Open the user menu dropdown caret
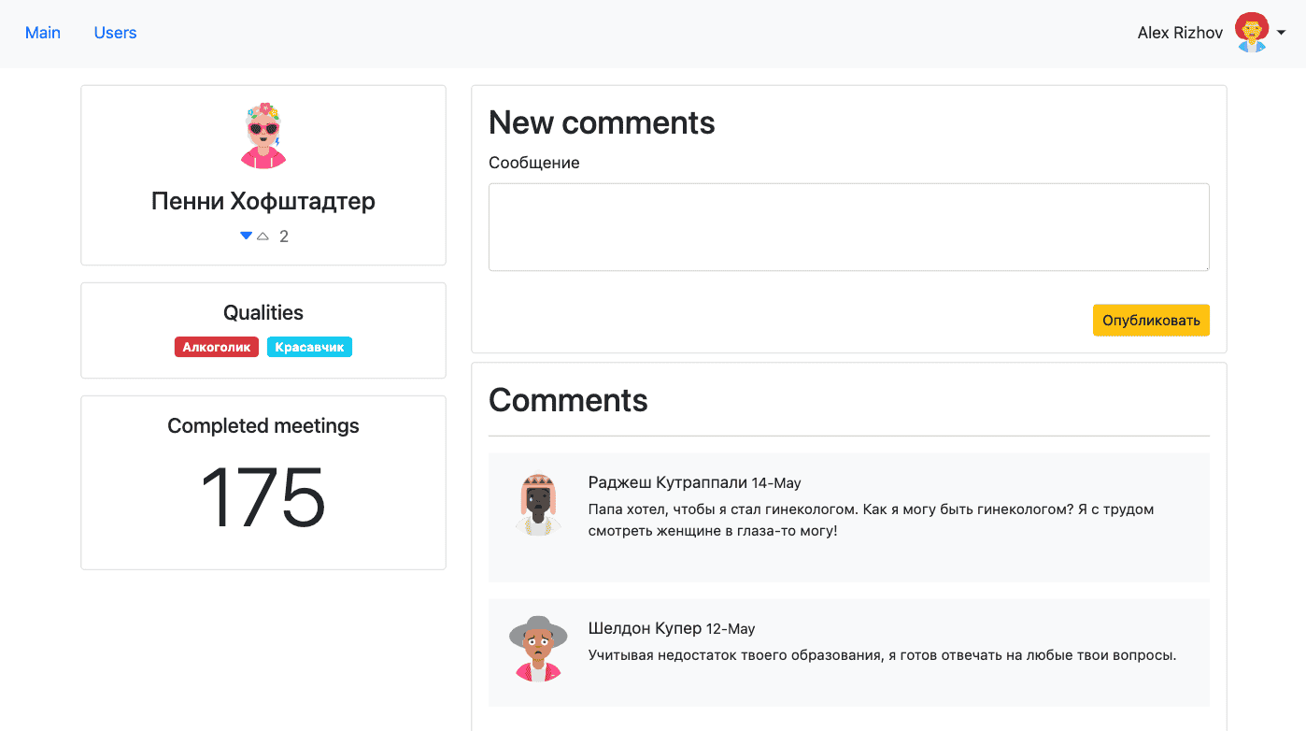Viewport: 1306px width, 731px height. point(1282,33)
